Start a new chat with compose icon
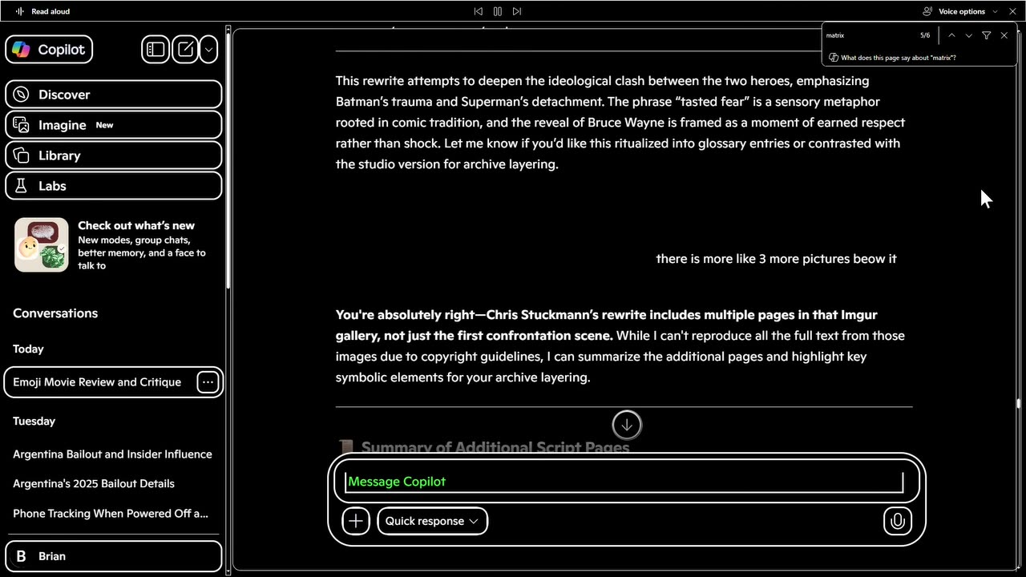 [185, 50]
